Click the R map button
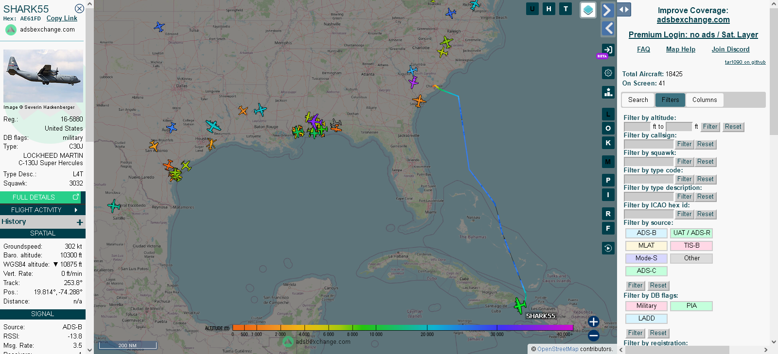The image size is (778, 354). point(608,214)
